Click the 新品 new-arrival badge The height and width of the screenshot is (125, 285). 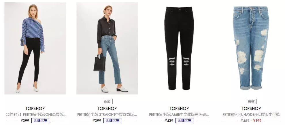pos(107,101)
